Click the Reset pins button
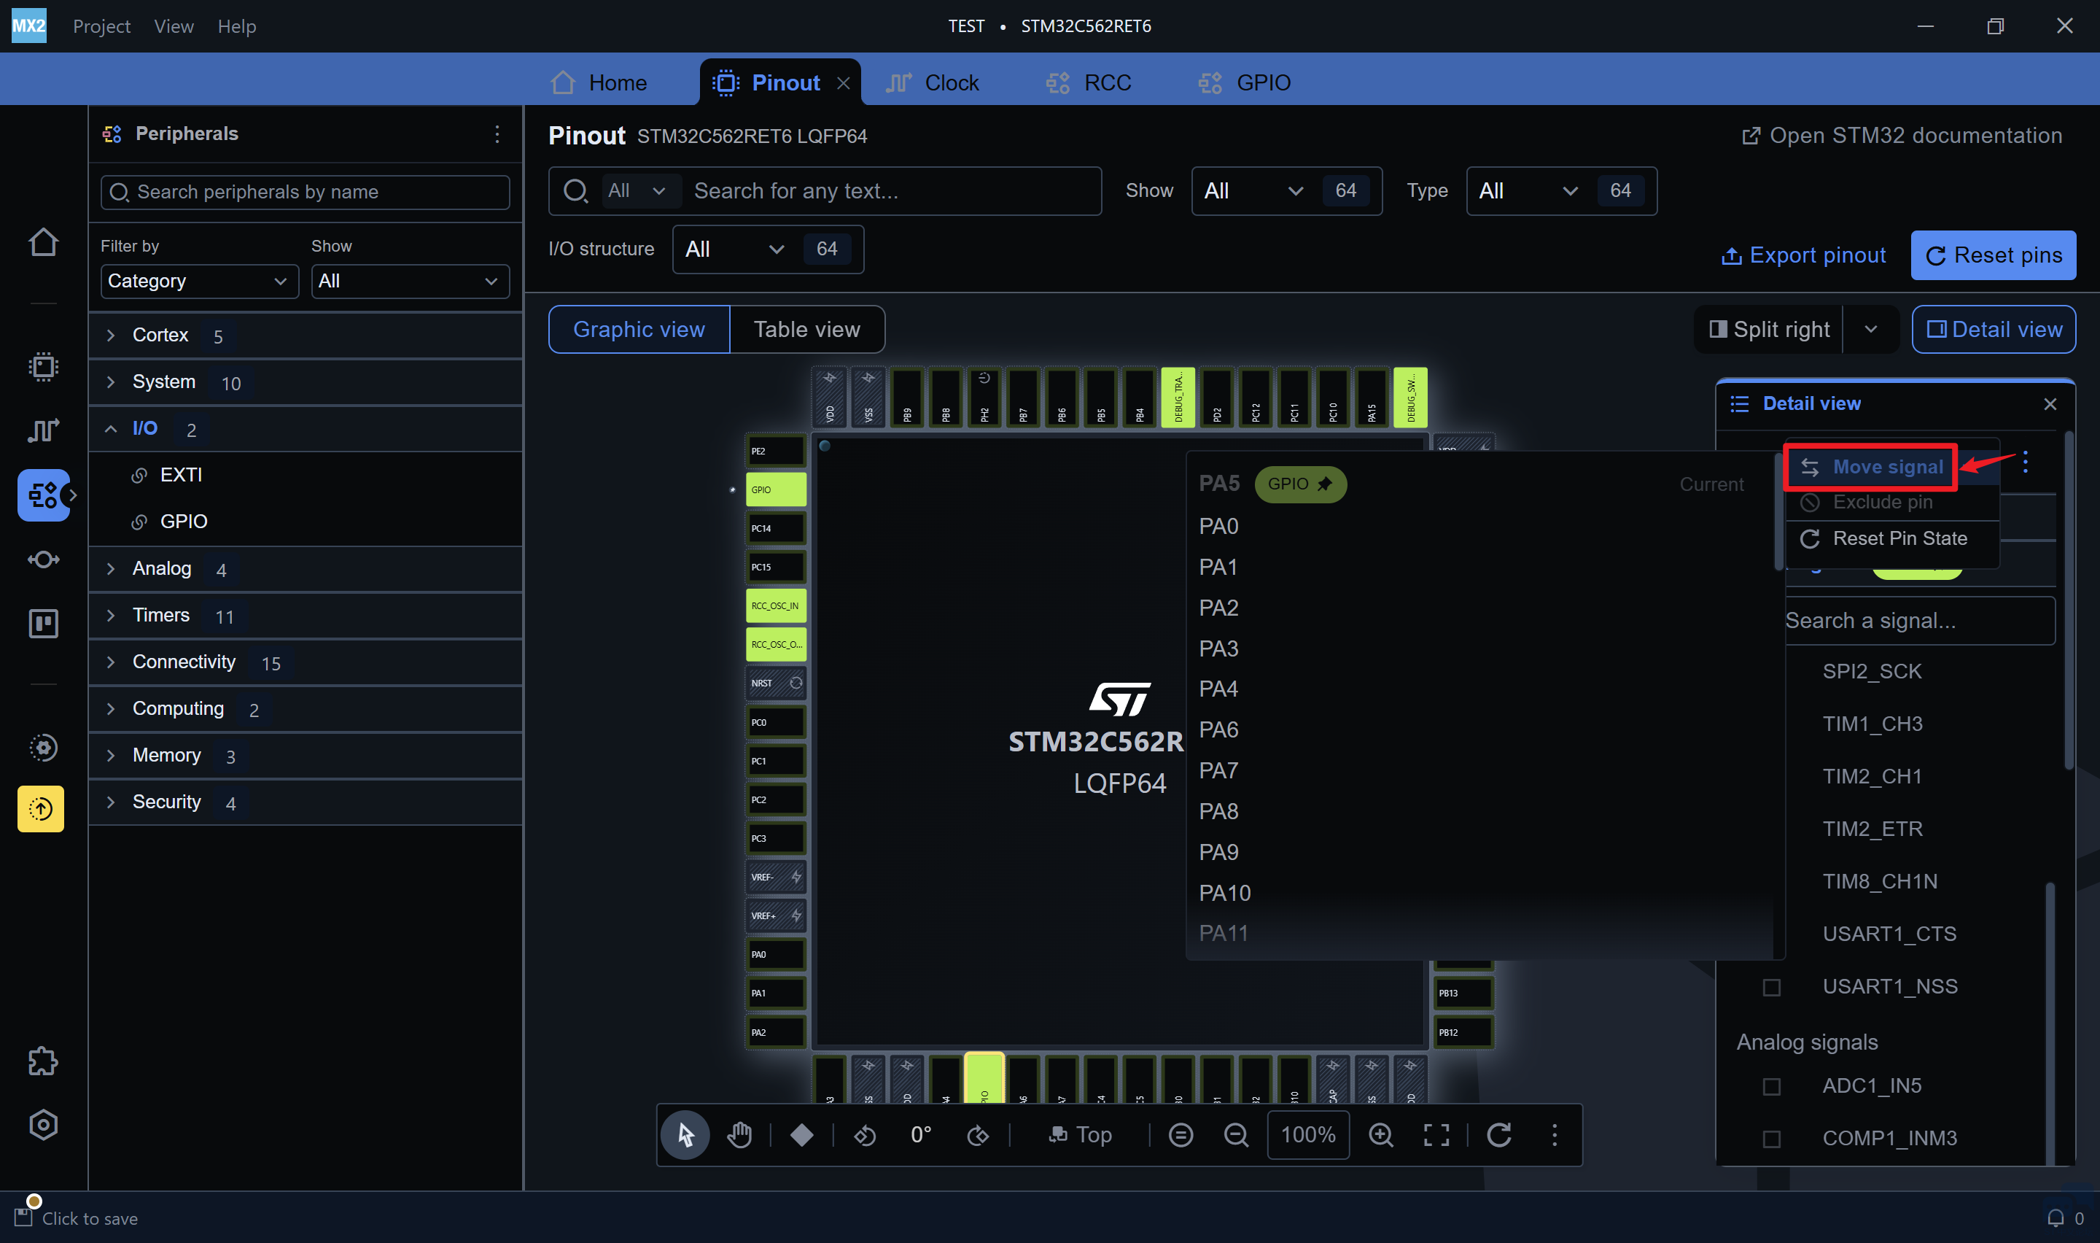The width and height of the screenshot is (2100, 1243). coord(1993,255)
